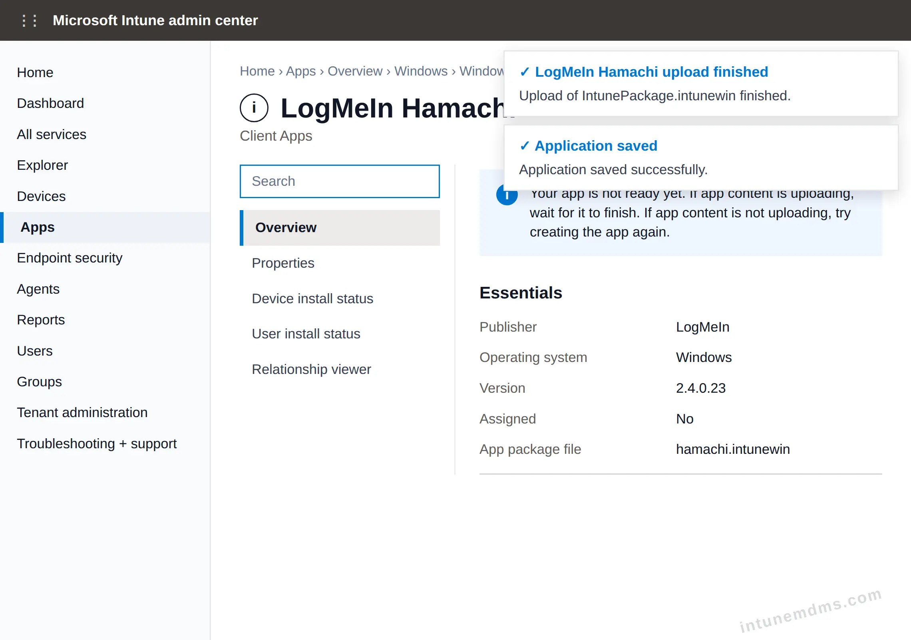
Task: Click the upload finished checkmark icon
Action: [524, 72]
